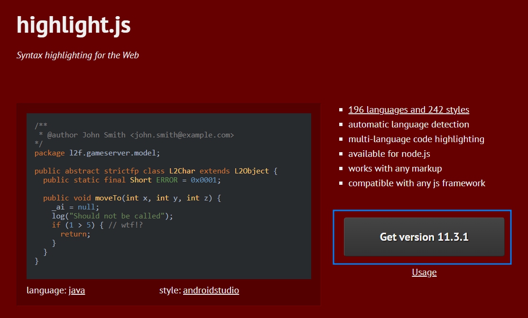
Task: Click the works with any markup item
Action: coord(395,169)
